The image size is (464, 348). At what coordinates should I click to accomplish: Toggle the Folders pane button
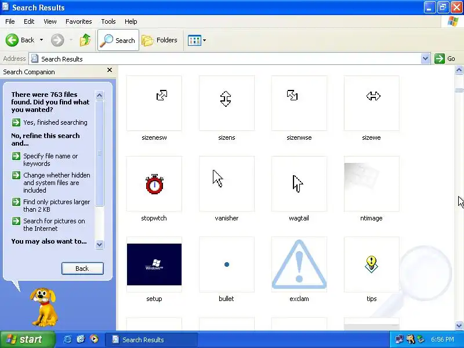click(159, 40)
